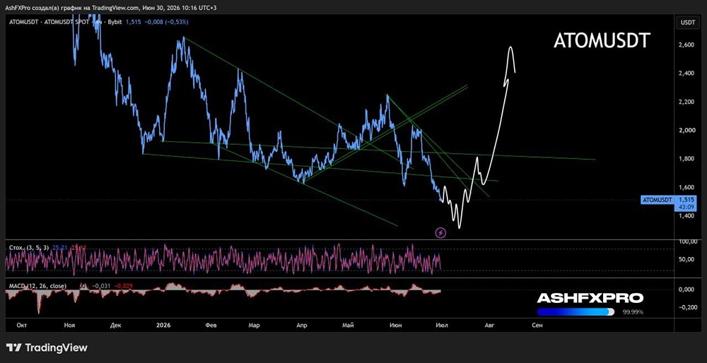Click the purple lightning bolt event icon
Viewport: 707px width, 363px height.
coord(440,233)
